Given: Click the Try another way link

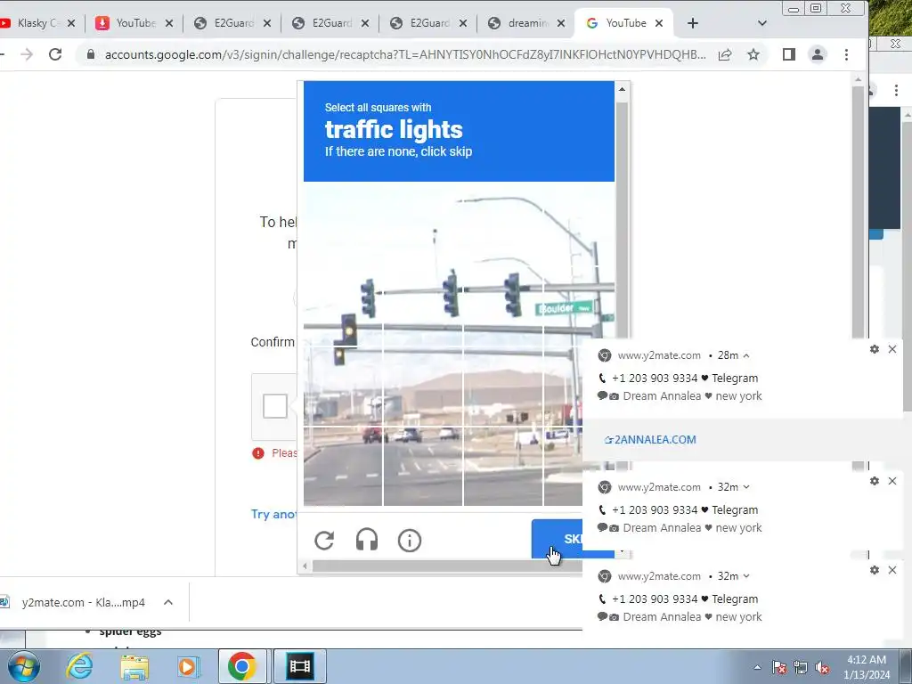Looking at the screenshot, I should point(273,514).
